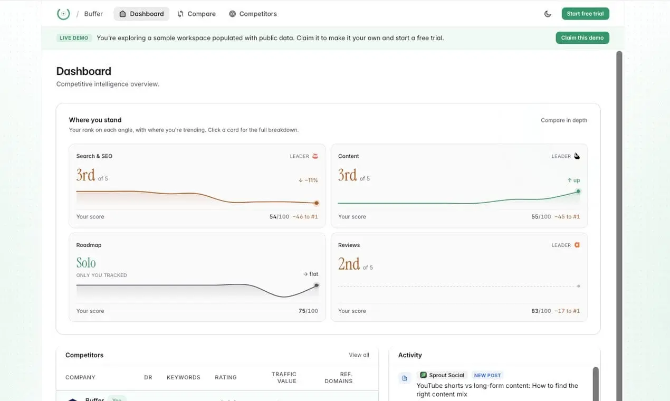Click the '55/100' Content score
670x401 pixels.
pyautogui.click(x=541, y=217)
